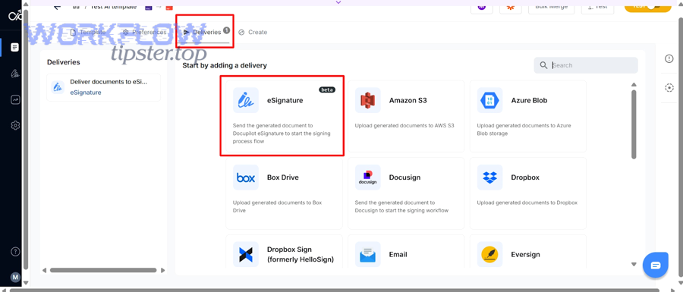Click the 'Docusign' card title
This screenshot has height=292, width=683.
coord(404,177)
